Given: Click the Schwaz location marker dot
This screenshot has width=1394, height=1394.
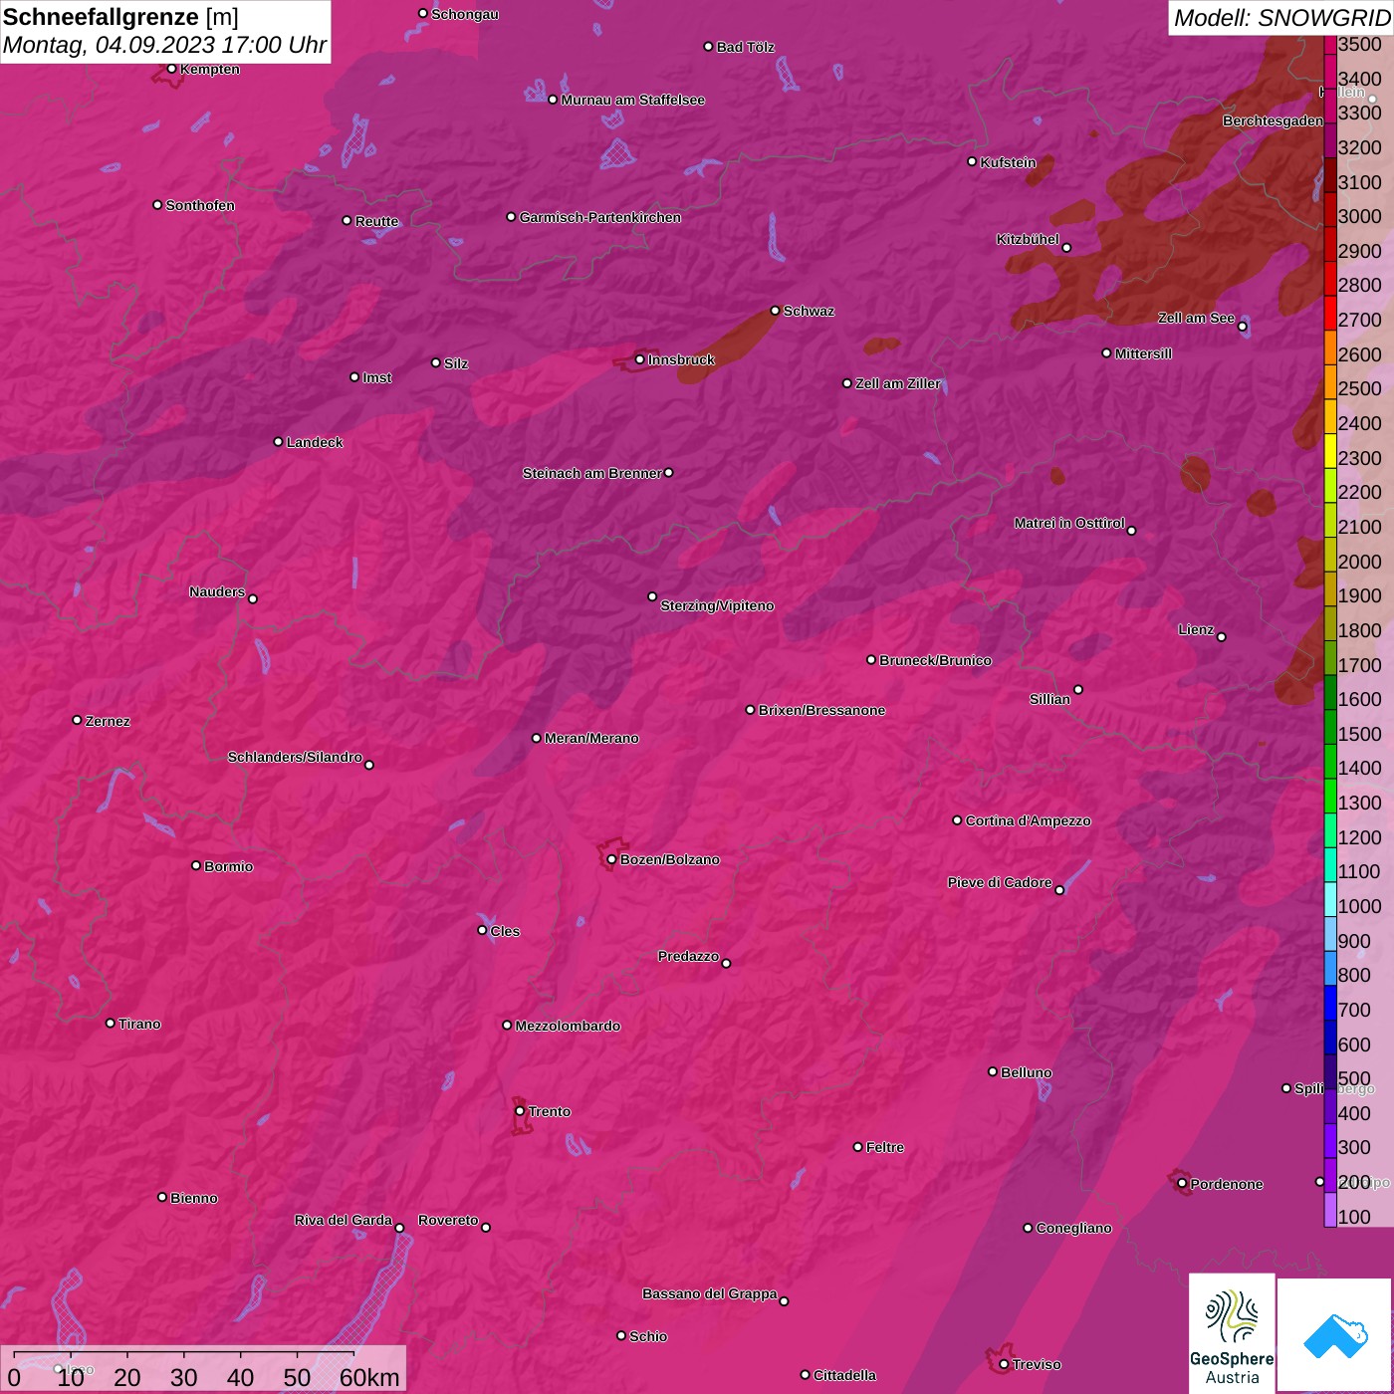Looking at the screenshot, I should (776, 311).
